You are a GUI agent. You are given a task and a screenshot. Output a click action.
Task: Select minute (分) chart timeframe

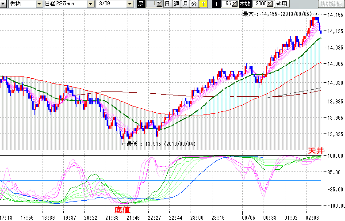[x=194, y=4]
